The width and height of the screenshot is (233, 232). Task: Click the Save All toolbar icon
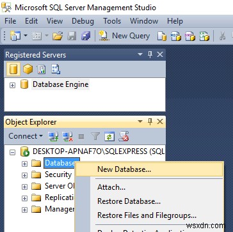coord(86,36)
